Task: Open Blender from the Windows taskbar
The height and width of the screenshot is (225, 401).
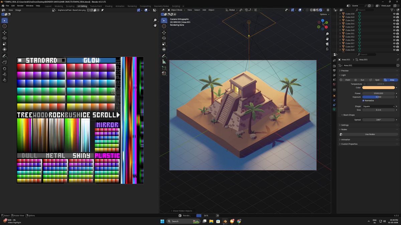Action: [x=225, y=221]
